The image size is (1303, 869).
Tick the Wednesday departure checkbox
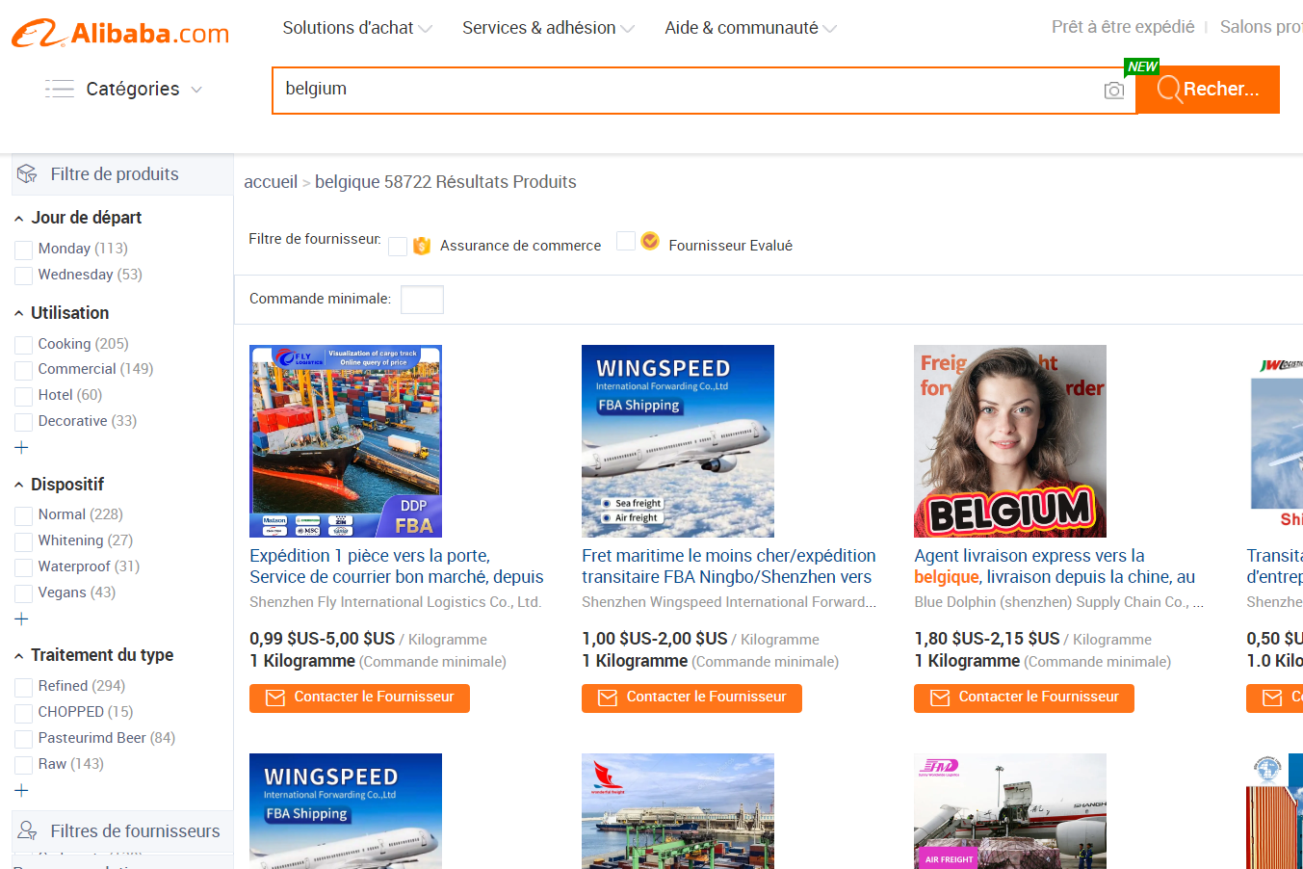point(24,276)
